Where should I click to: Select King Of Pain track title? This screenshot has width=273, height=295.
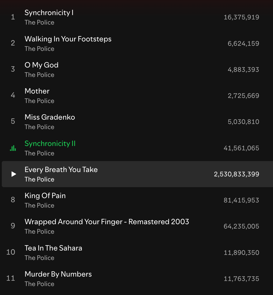45,196
